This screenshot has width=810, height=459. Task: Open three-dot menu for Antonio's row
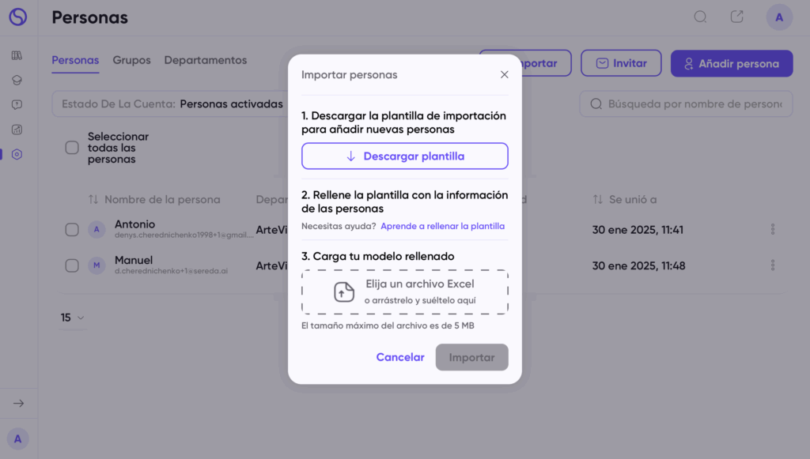(x=773, y=229)
